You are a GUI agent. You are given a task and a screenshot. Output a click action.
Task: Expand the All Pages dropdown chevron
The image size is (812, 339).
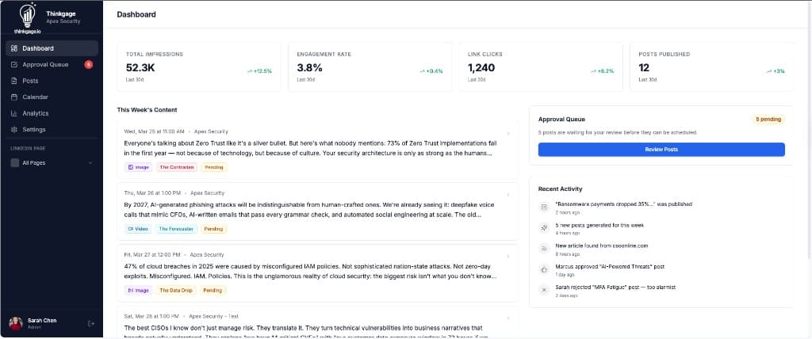pyautogui.click(x=90, y=162)
